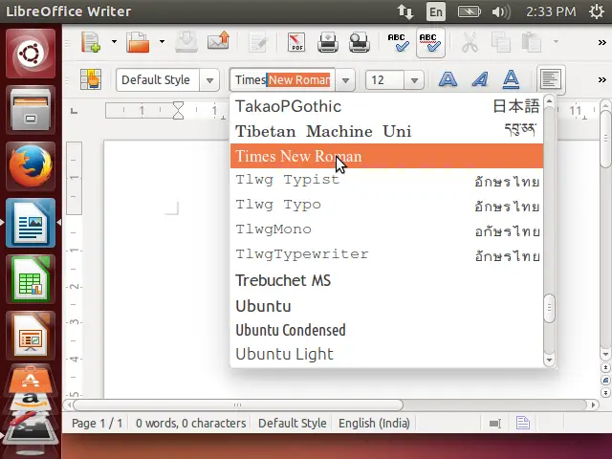This screenshot has width=612, height=459.
Task: Pick Ubuntu font entry
Action: point(386,305)
